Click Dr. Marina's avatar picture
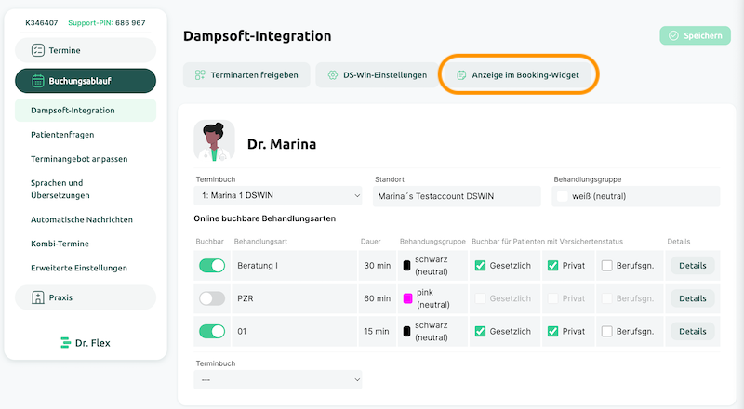This screenshot has width=744, height=409. click(x=214, y=141)
